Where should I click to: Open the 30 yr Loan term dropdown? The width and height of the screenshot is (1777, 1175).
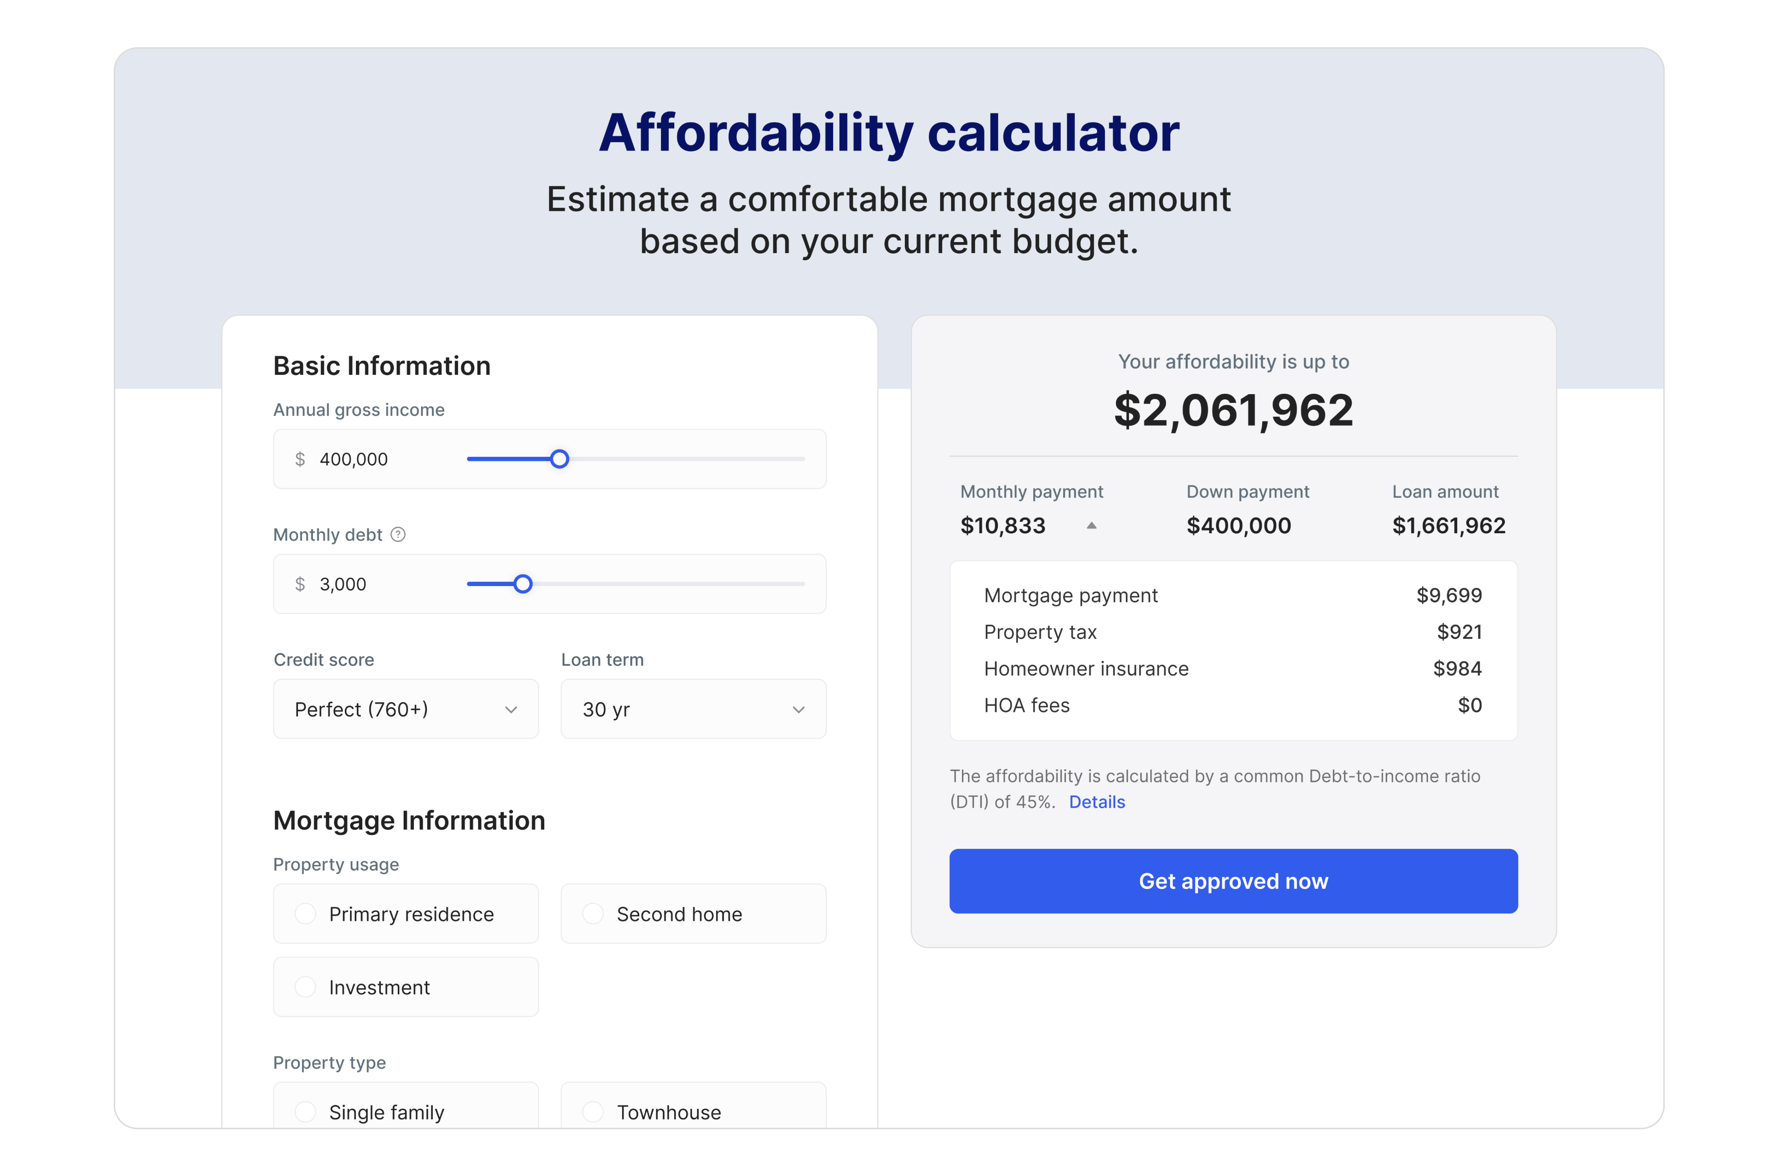click(x=693, y=709)
